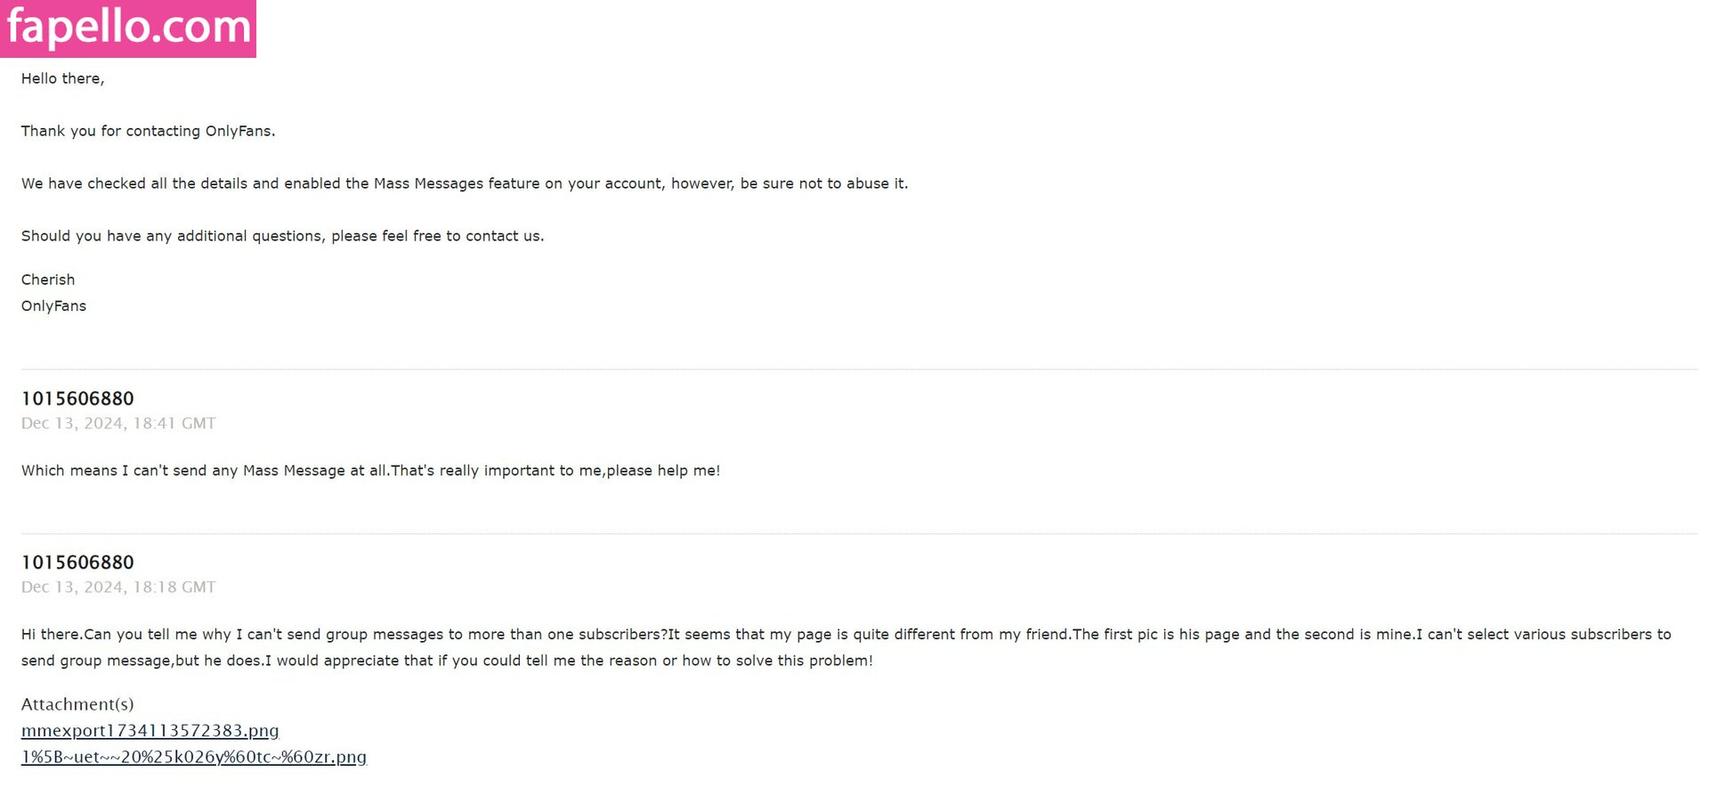Select sender ID 1015606880 above 18:18 timestamp
The height and width of the screenshot is (796, 1709).
pyautogui.click(x=77, y=563)
